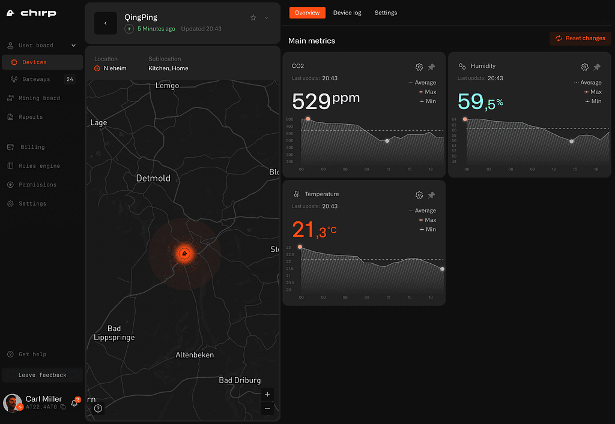Image resolution: width=615 pixels, height=424 pixels.
Task: Copy user ID AT22.4ATG
Action: click(63, 407)
